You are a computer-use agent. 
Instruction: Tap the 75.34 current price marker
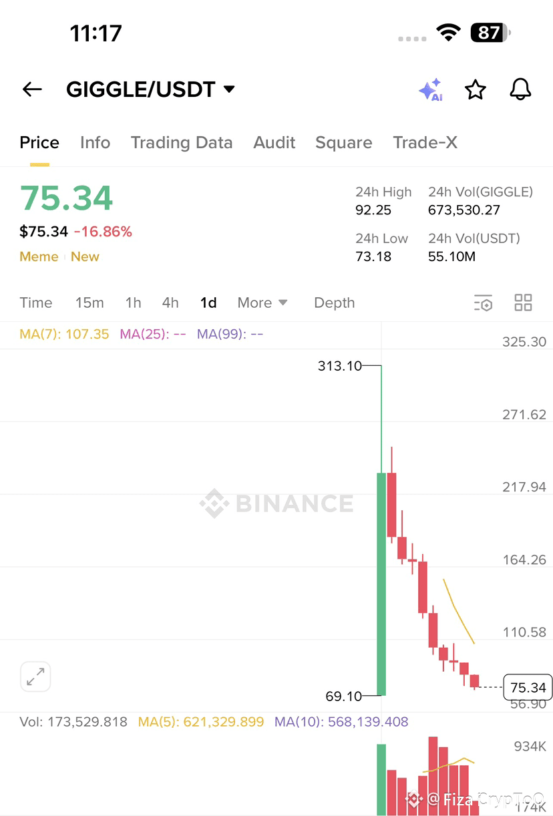(528, 687)
